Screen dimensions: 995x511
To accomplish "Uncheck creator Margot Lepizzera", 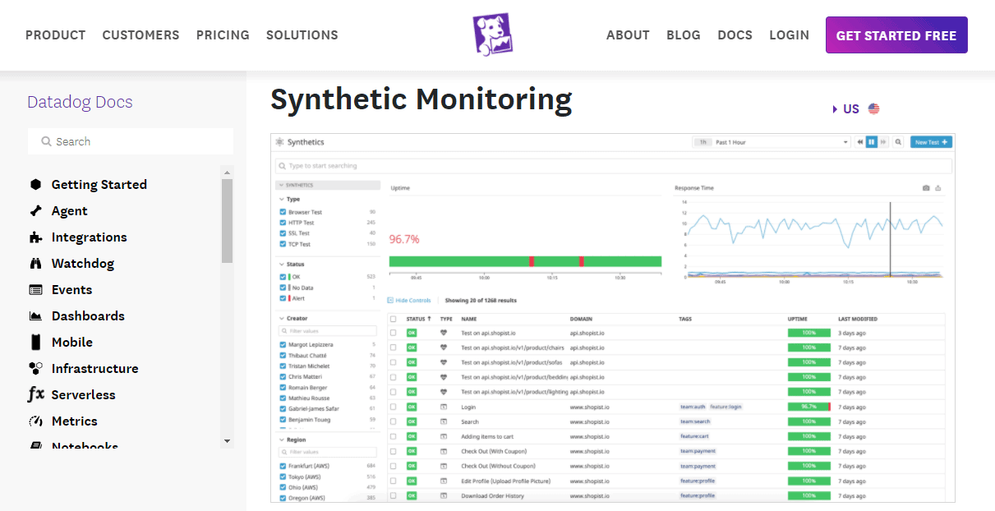I will (283, 345).
